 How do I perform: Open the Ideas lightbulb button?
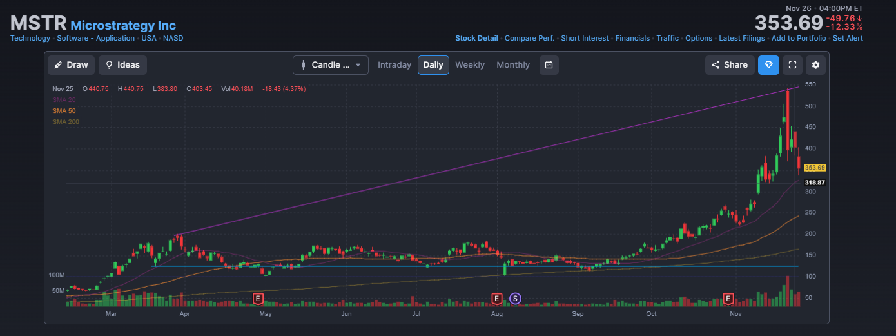122,65
